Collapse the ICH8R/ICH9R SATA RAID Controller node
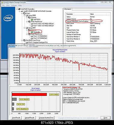 point(20,11)
